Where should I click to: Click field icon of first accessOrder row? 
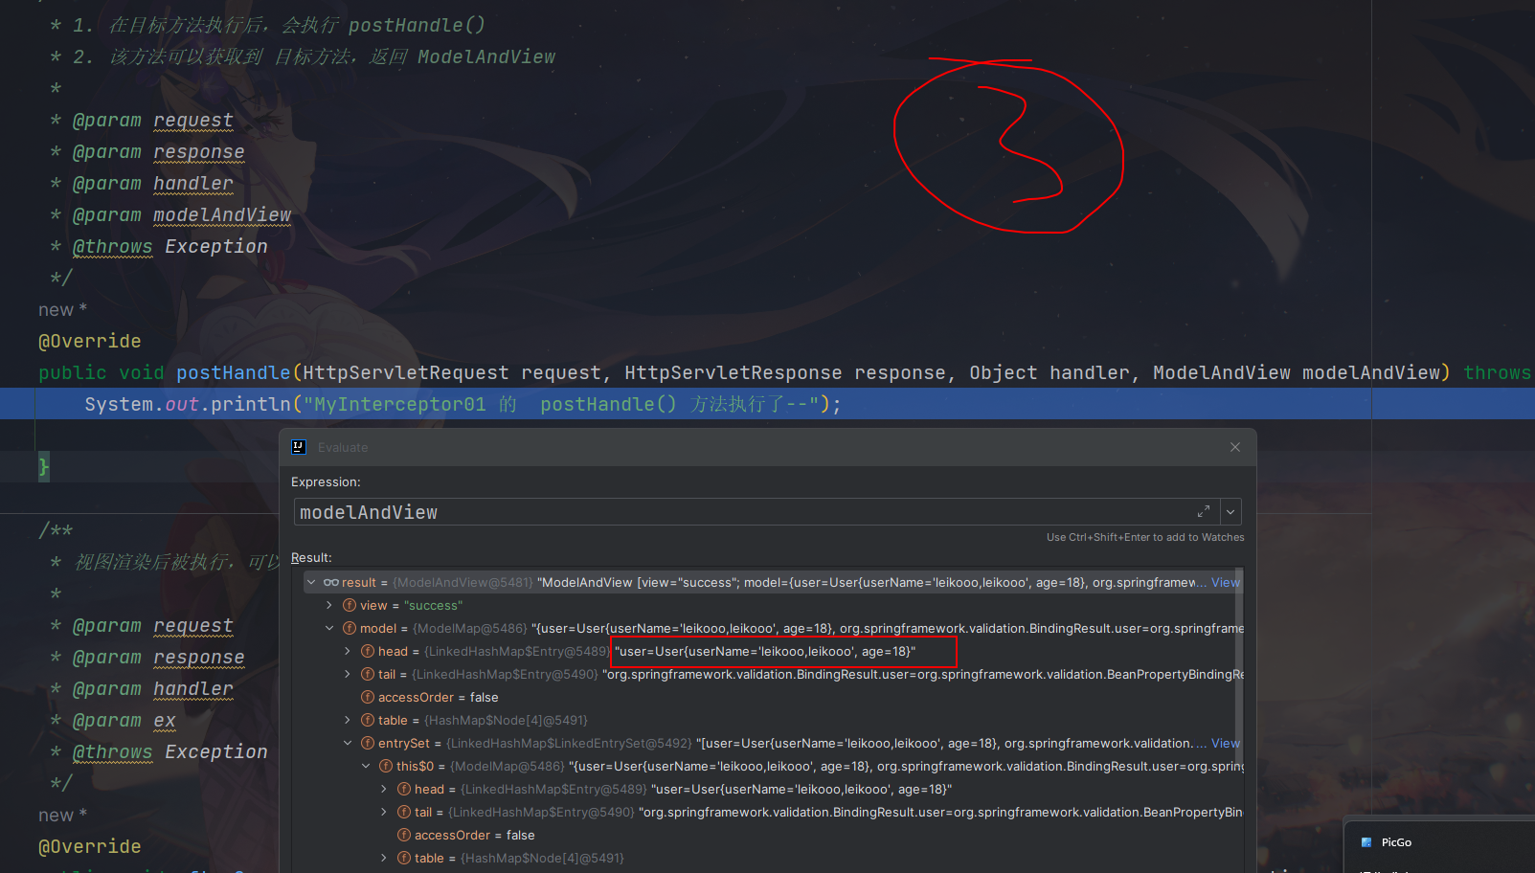pyautogui.click(x=368, y=697)
